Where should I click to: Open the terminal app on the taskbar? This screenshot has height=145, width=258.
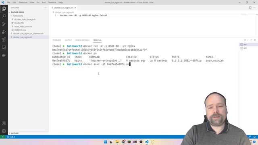[x=135, y=142]
